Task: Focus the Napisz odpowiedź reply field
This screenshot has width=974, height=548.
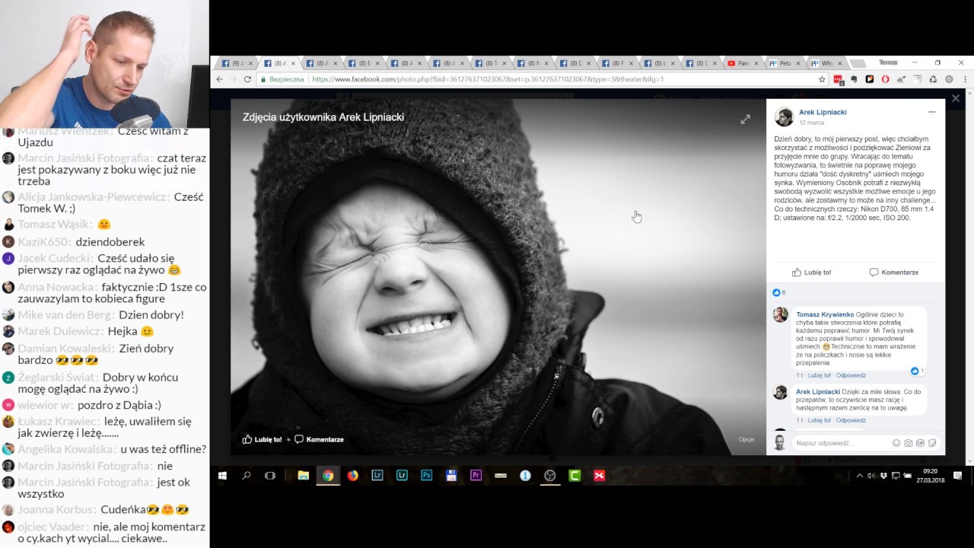Action: tap(840, 443)
